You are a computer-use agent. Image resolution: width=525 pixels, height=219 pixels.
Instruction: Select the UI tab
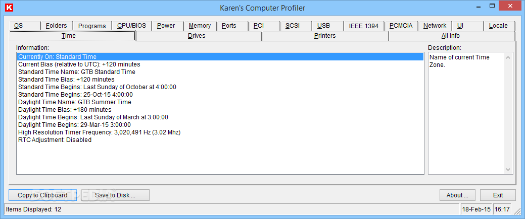[467, 26]
